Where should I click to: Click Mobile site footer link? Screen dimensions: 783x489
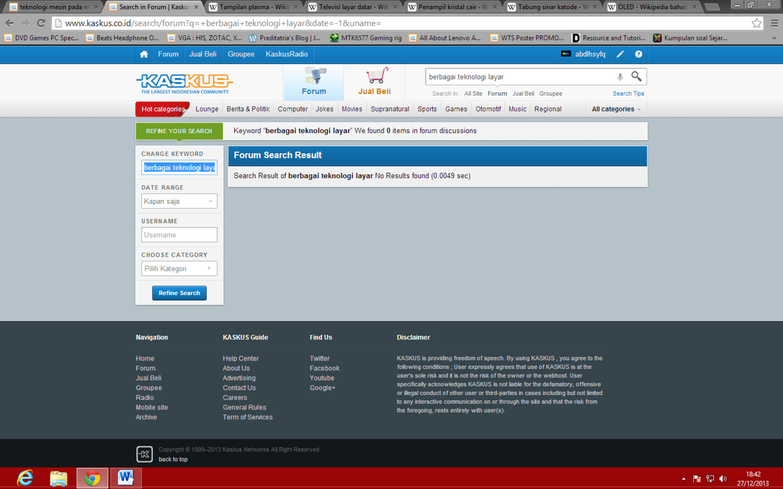click(x=152, y=407)
